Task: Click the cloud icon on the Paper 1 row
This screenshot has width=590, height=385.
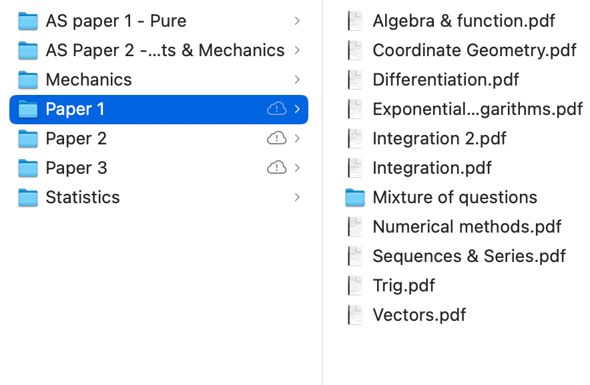Action: [x=276, y=109]
